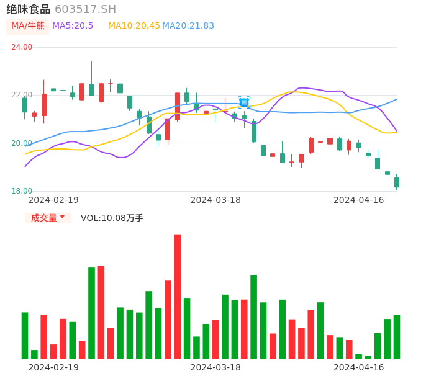
Task: Open the 绝味食品 stock name link
Action: coord(28,9)
